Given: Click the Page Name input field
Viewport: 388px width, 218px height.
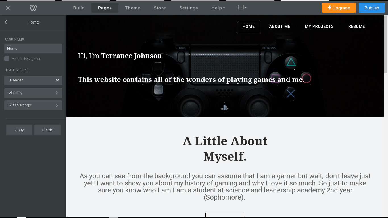Looking at the screenshot, I should click(33, 49).
